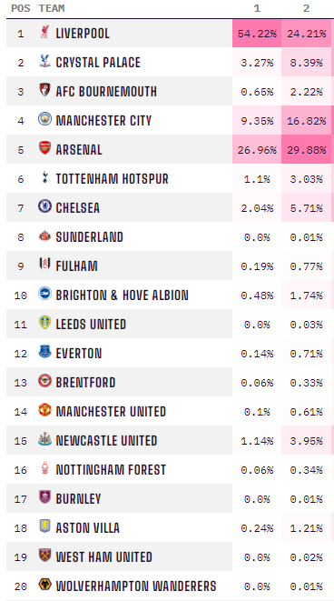
Task: Open the Nottingham Forest team link
Action: [111, 469]
